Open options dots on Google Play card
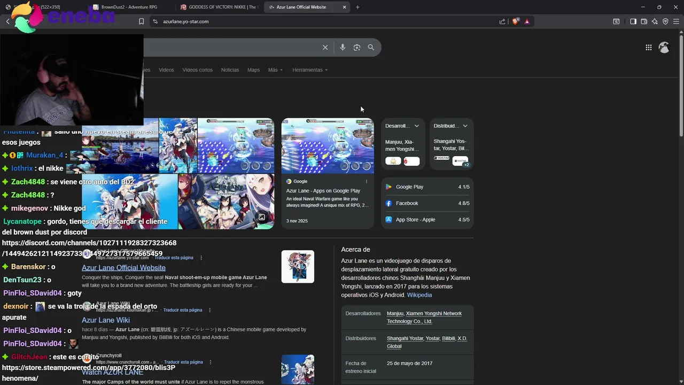Screen dimensions: 684x385 367,181
